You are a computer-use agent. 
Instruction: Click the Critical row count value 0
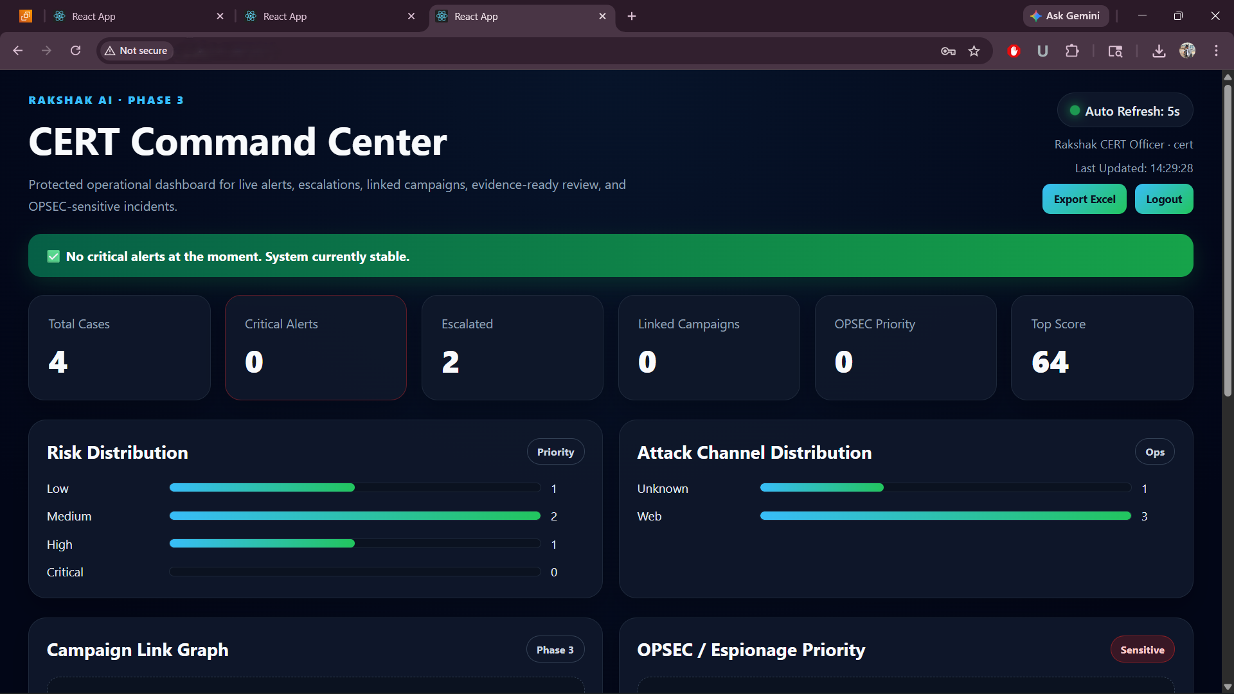554,572
